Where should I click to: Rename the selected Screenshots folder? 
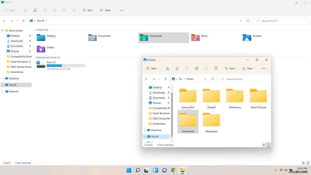[197, 68]
